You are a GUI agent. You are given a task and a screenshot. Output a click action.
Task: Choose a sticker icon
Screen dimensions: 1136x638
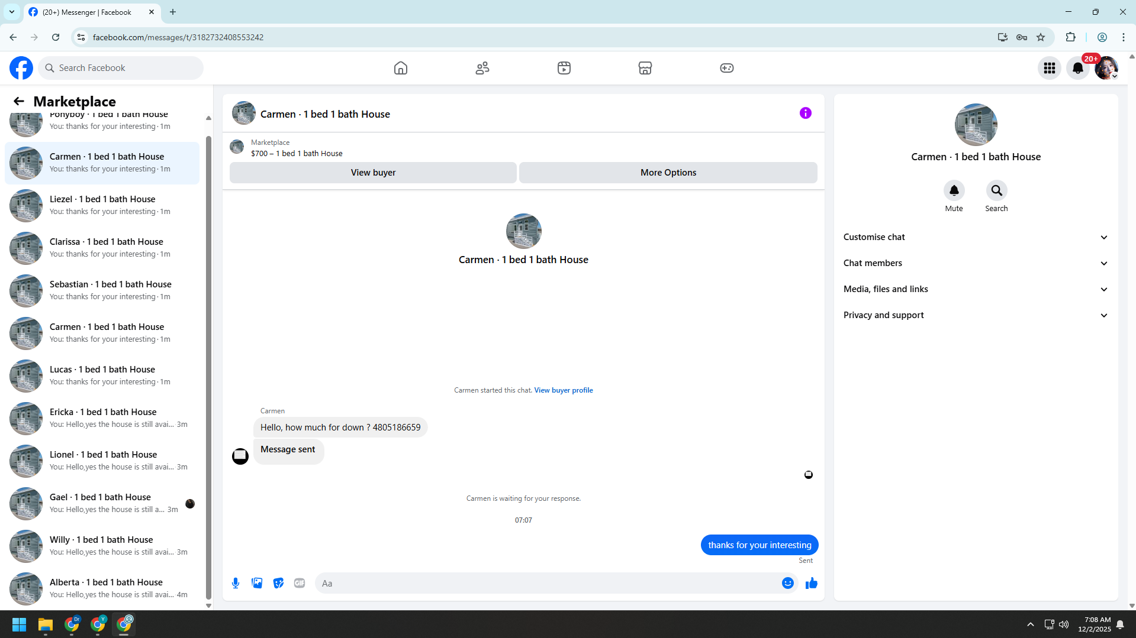278,583
